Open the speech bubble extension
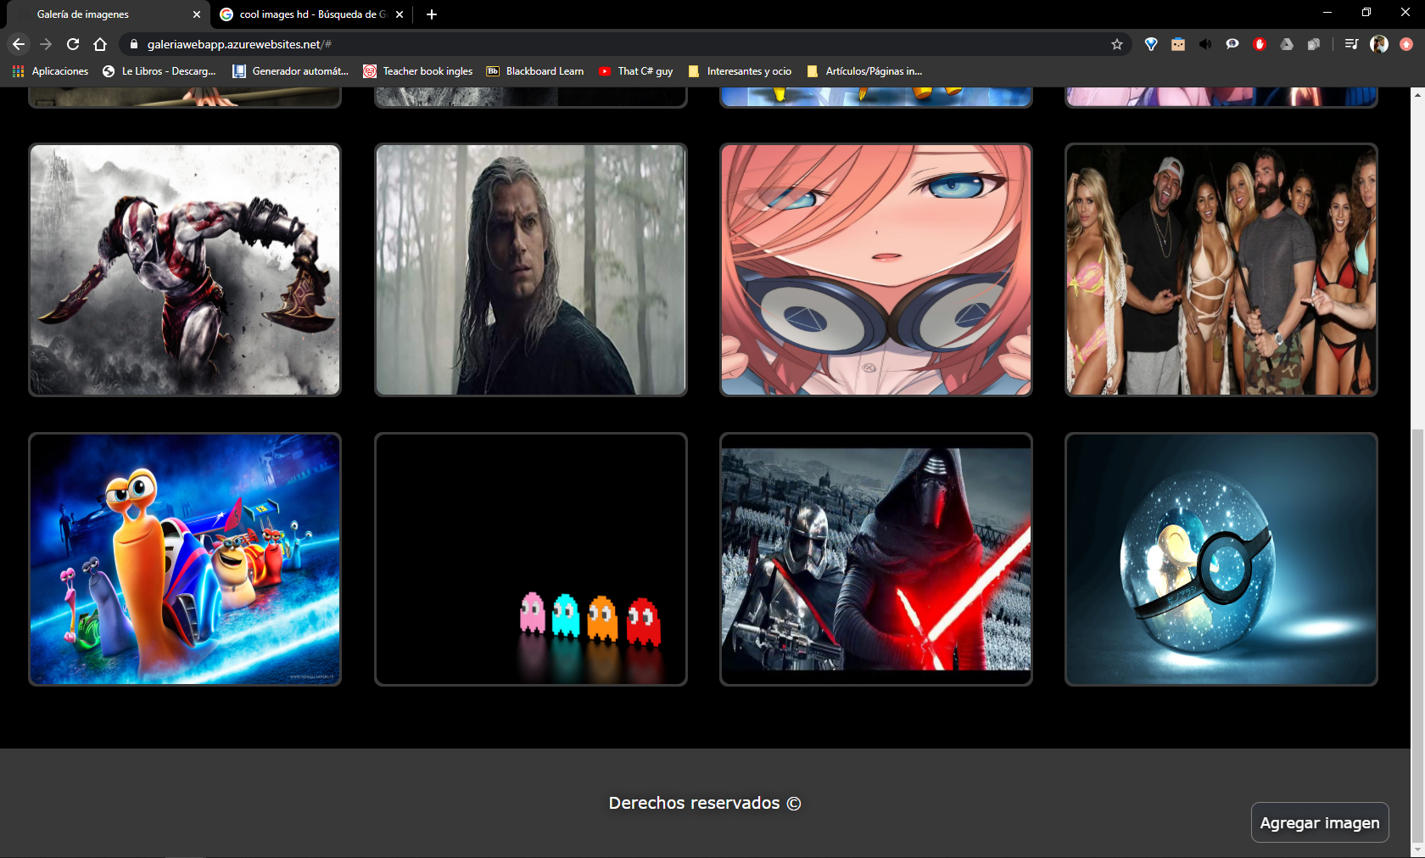The image size is (1425, 858). (1232, 44)
